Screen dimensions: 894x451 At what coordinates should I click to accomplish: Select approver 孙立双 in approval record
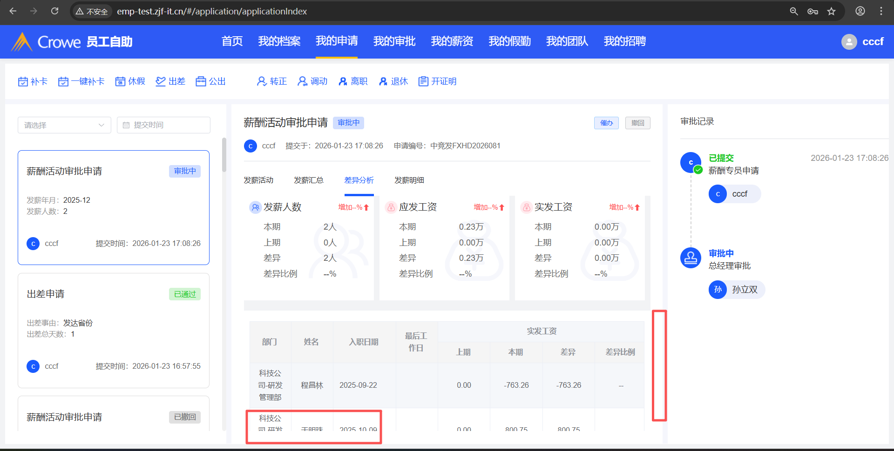[737, 290]
